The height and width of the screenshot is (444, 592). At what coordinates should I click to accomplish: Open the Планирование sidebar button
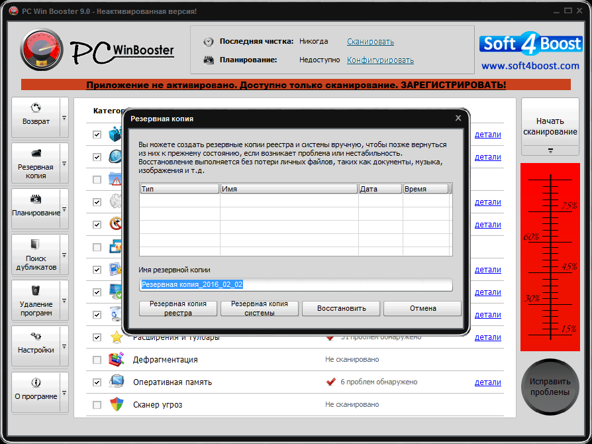pyautogui.click(x=36, y=209)
